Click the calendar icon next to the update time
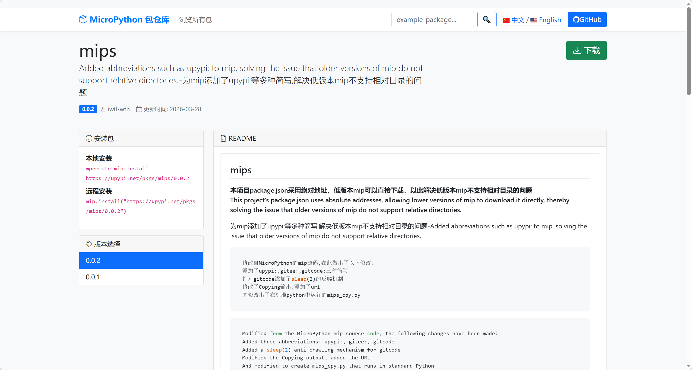This screenshot has height=370, width=692. click(139, 109)
